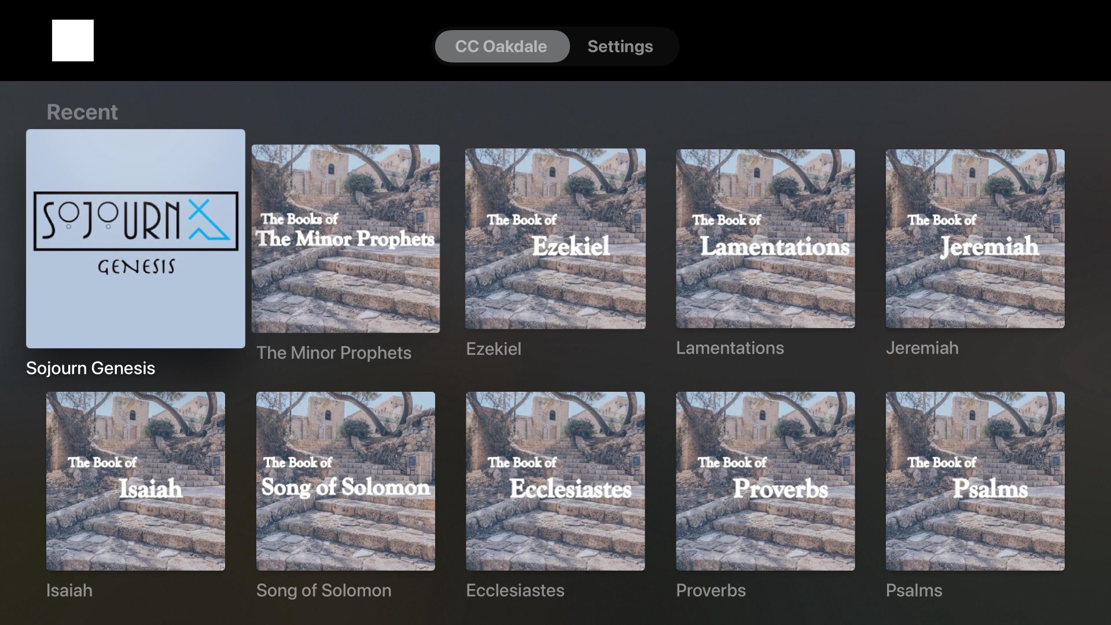Select the Ecclesiastes series thumbnail
Screen dimensions: 1111x625
tap(555, 481)
